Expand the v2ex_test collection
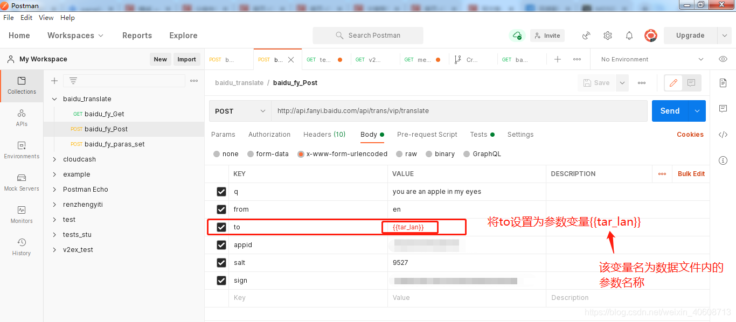 (x=54, y=250)
